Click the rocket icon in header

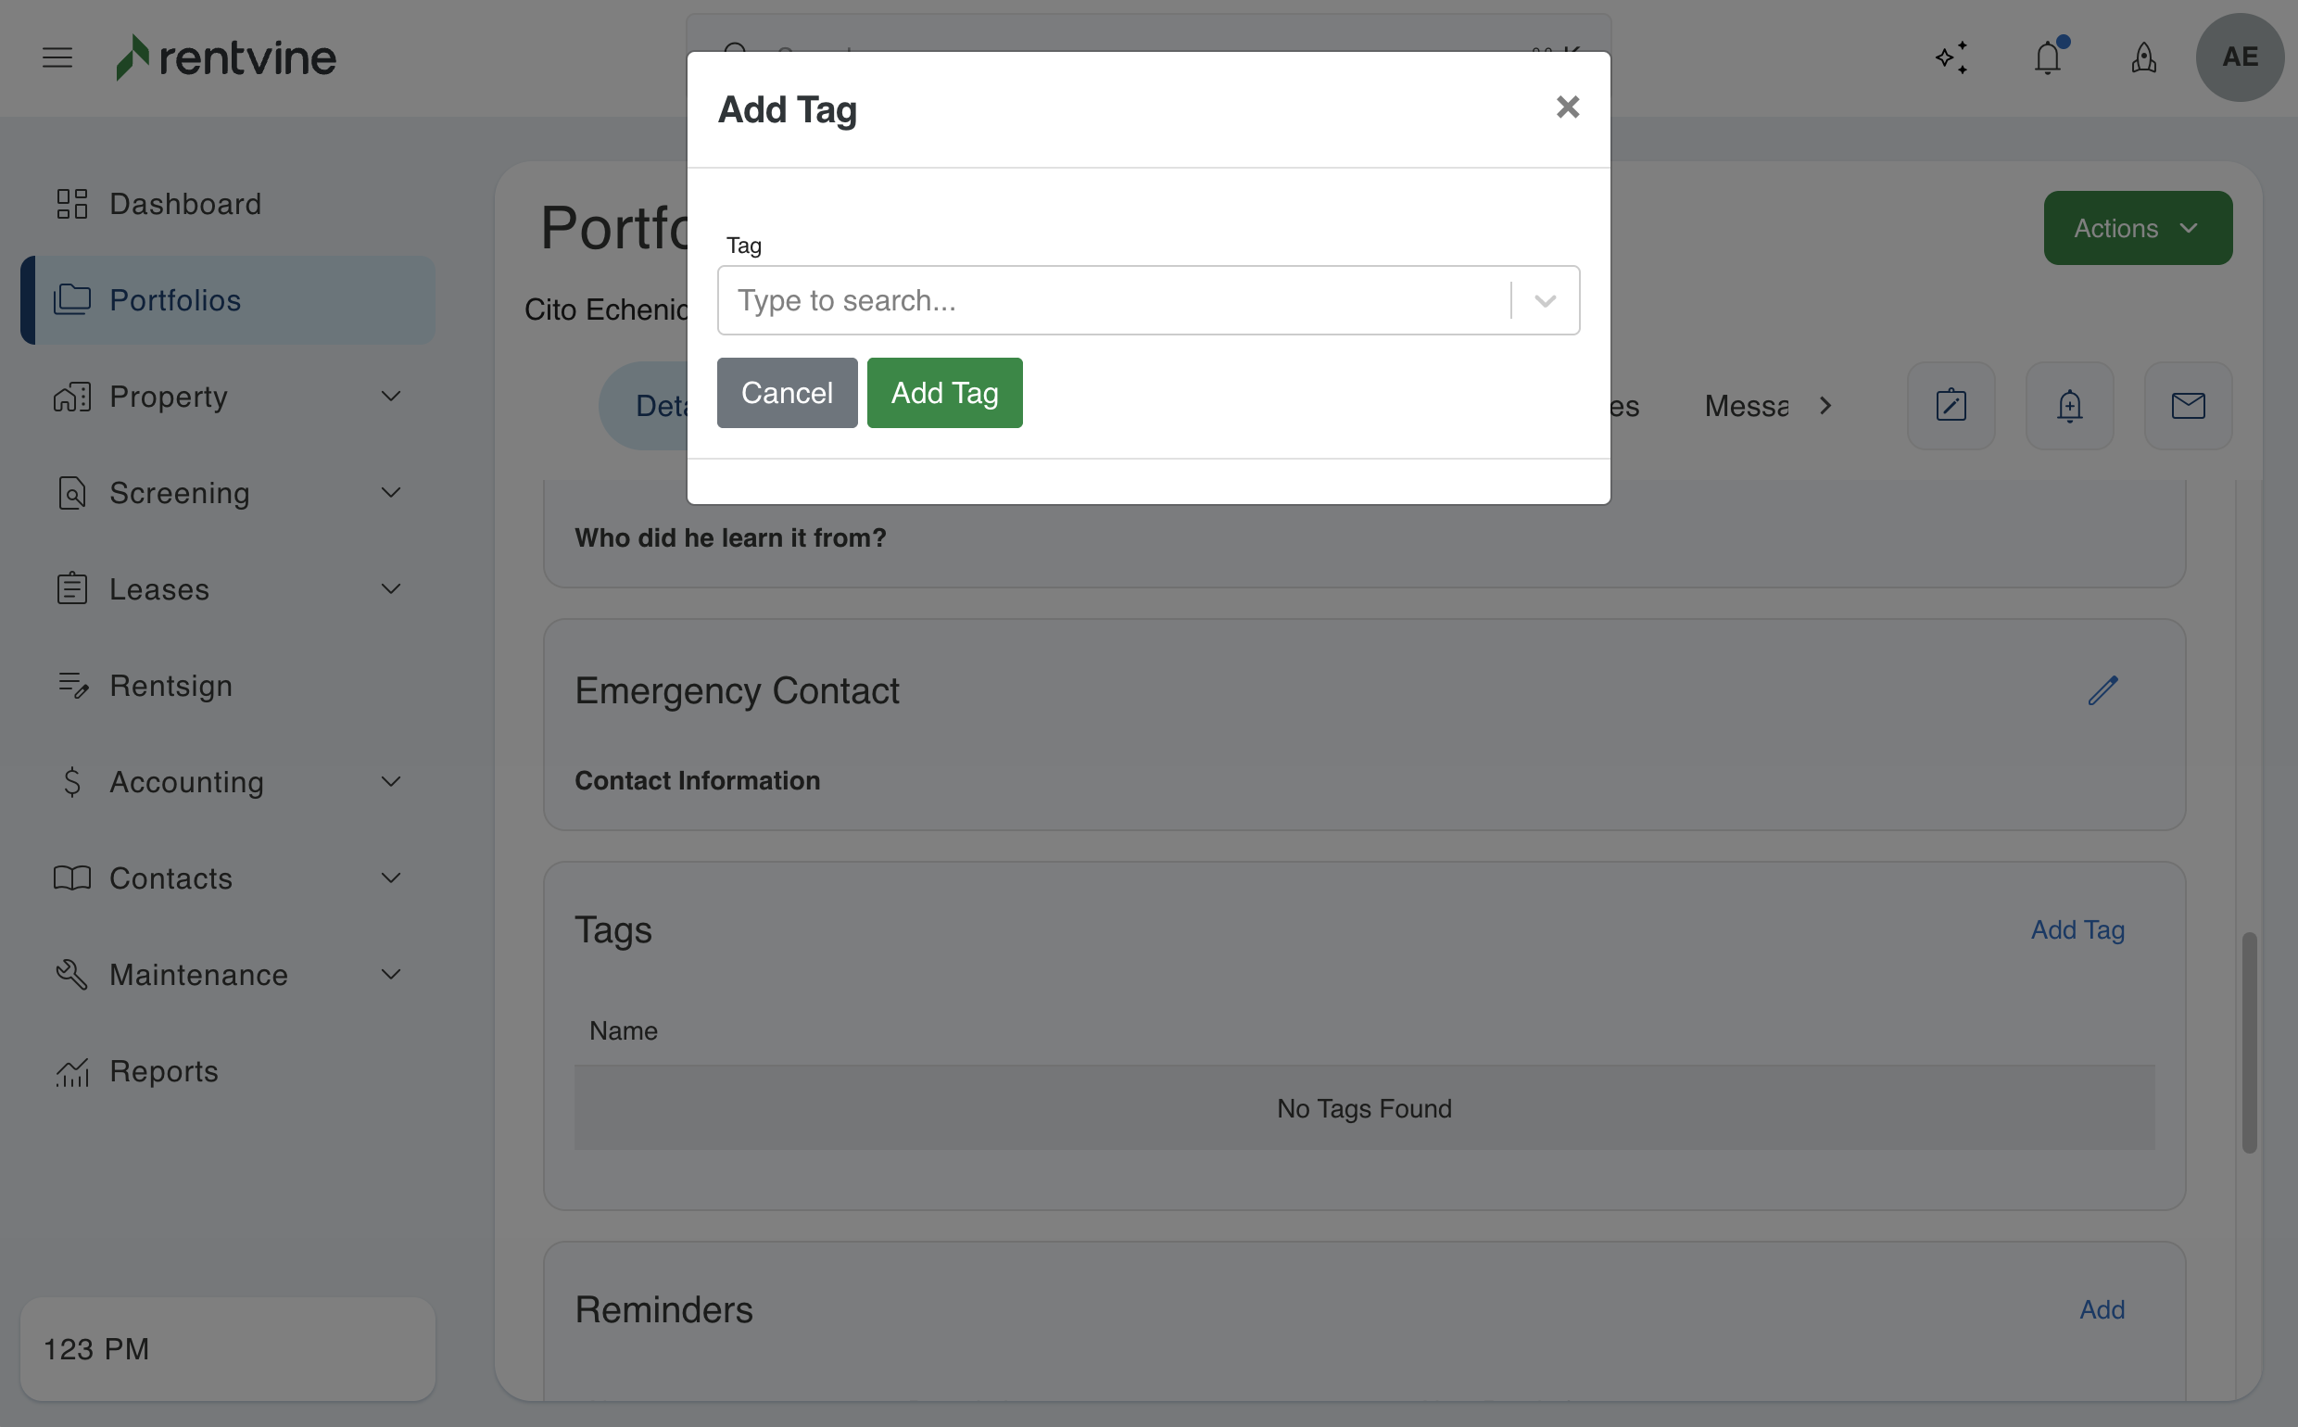click(x=2143, y=57)
